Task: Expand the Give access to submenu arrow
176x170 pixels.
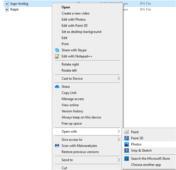Action: [119, 140]
